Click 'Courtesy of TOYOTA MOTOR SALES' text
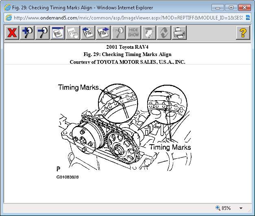Screen dimensions: 255x216 point(128,62)
